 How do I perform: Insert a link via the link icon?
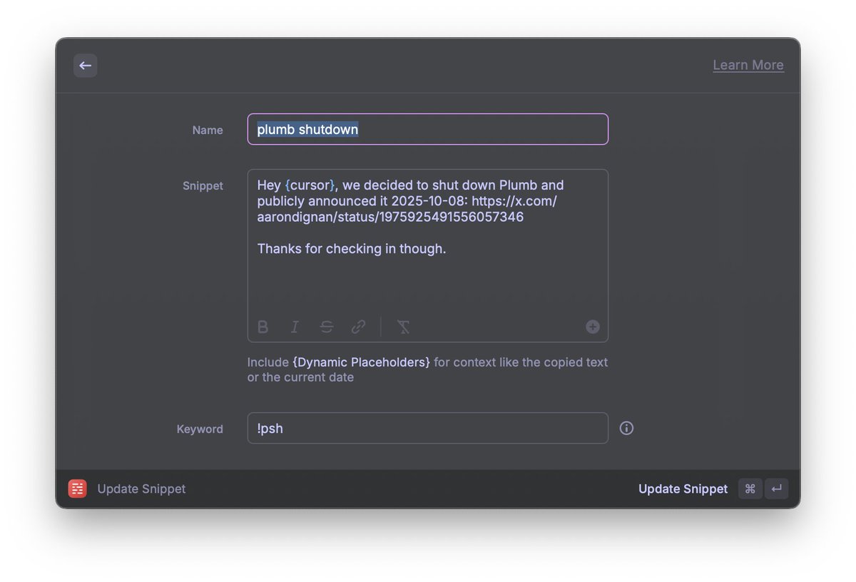pos(358,327)
